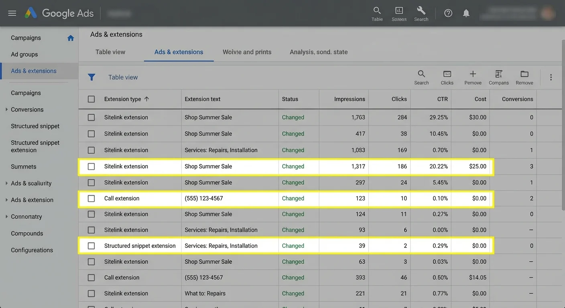565x308 pixels.
Task: Click the Table view link beside filter
Action: pos(123,77)
